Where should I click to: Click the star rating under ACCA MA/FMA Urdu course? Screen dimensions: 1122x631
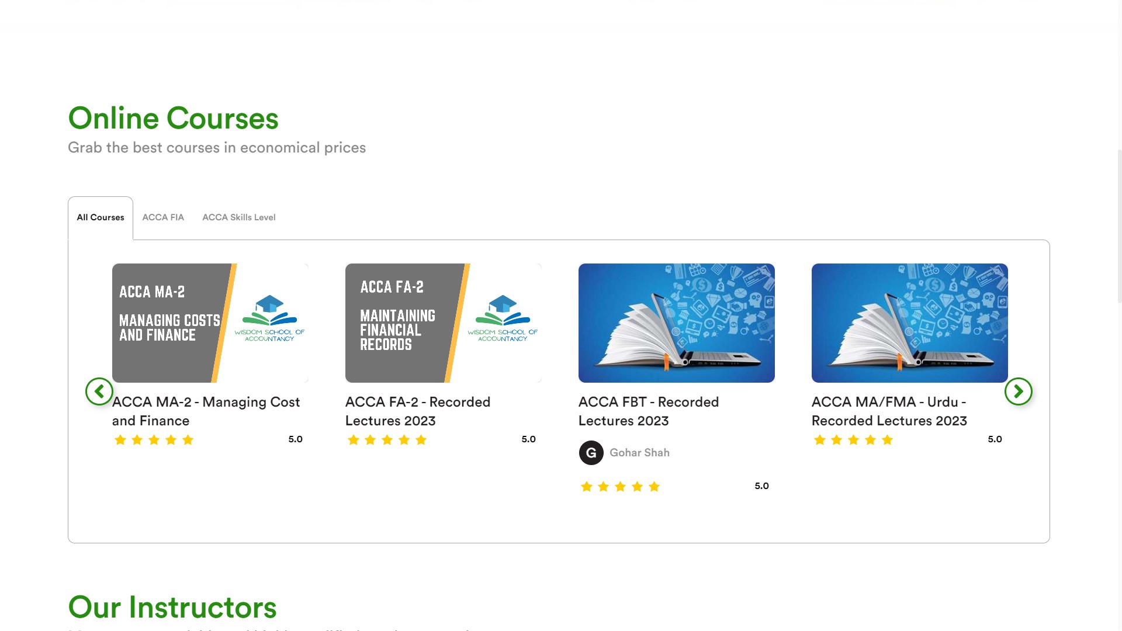coord(853,440)
